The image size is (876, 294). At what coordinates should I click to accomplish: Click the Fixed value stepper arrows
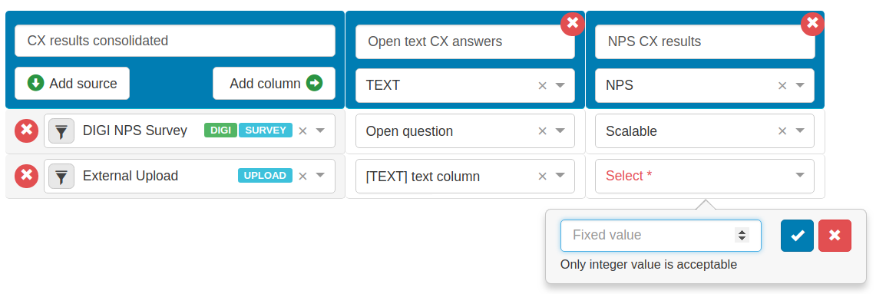coord(742,236)
